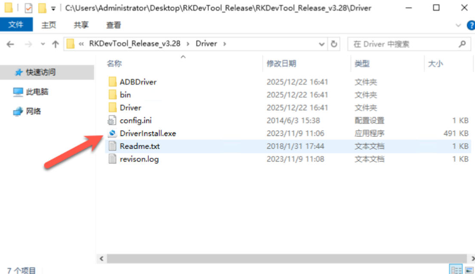475x274 pixels.
Task: Select the config.ini file icon
Action: tap(112, 120)
